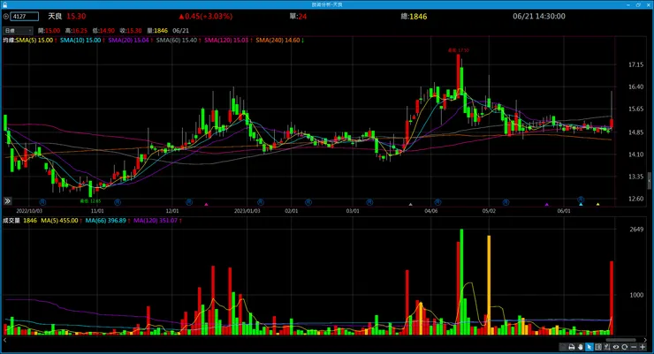
Task: Click the SMA(10) 15.00 indicator label
Action: pyautogui.click(x=82, y=41)
